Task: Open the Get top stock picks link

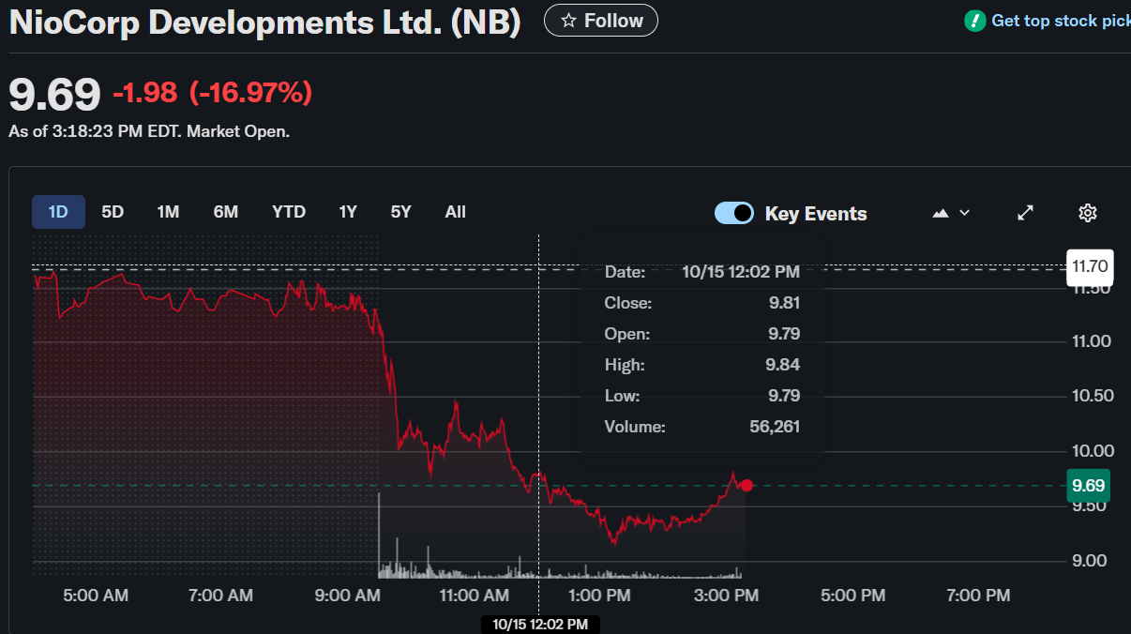Action: click(x=1060, y=21)
